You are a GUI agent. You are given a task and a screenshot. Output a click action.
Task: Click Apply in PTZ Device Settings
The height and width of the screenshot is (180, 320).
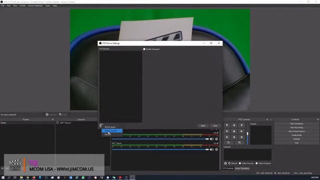203,125
